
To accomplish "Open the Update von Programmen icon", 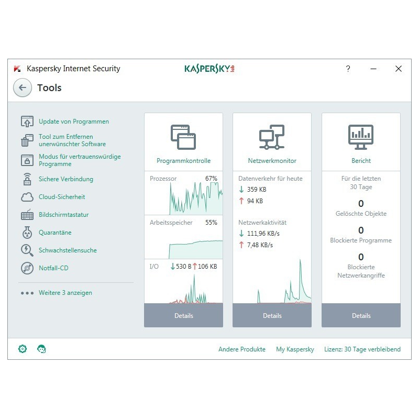I will [x=27, y=122].
